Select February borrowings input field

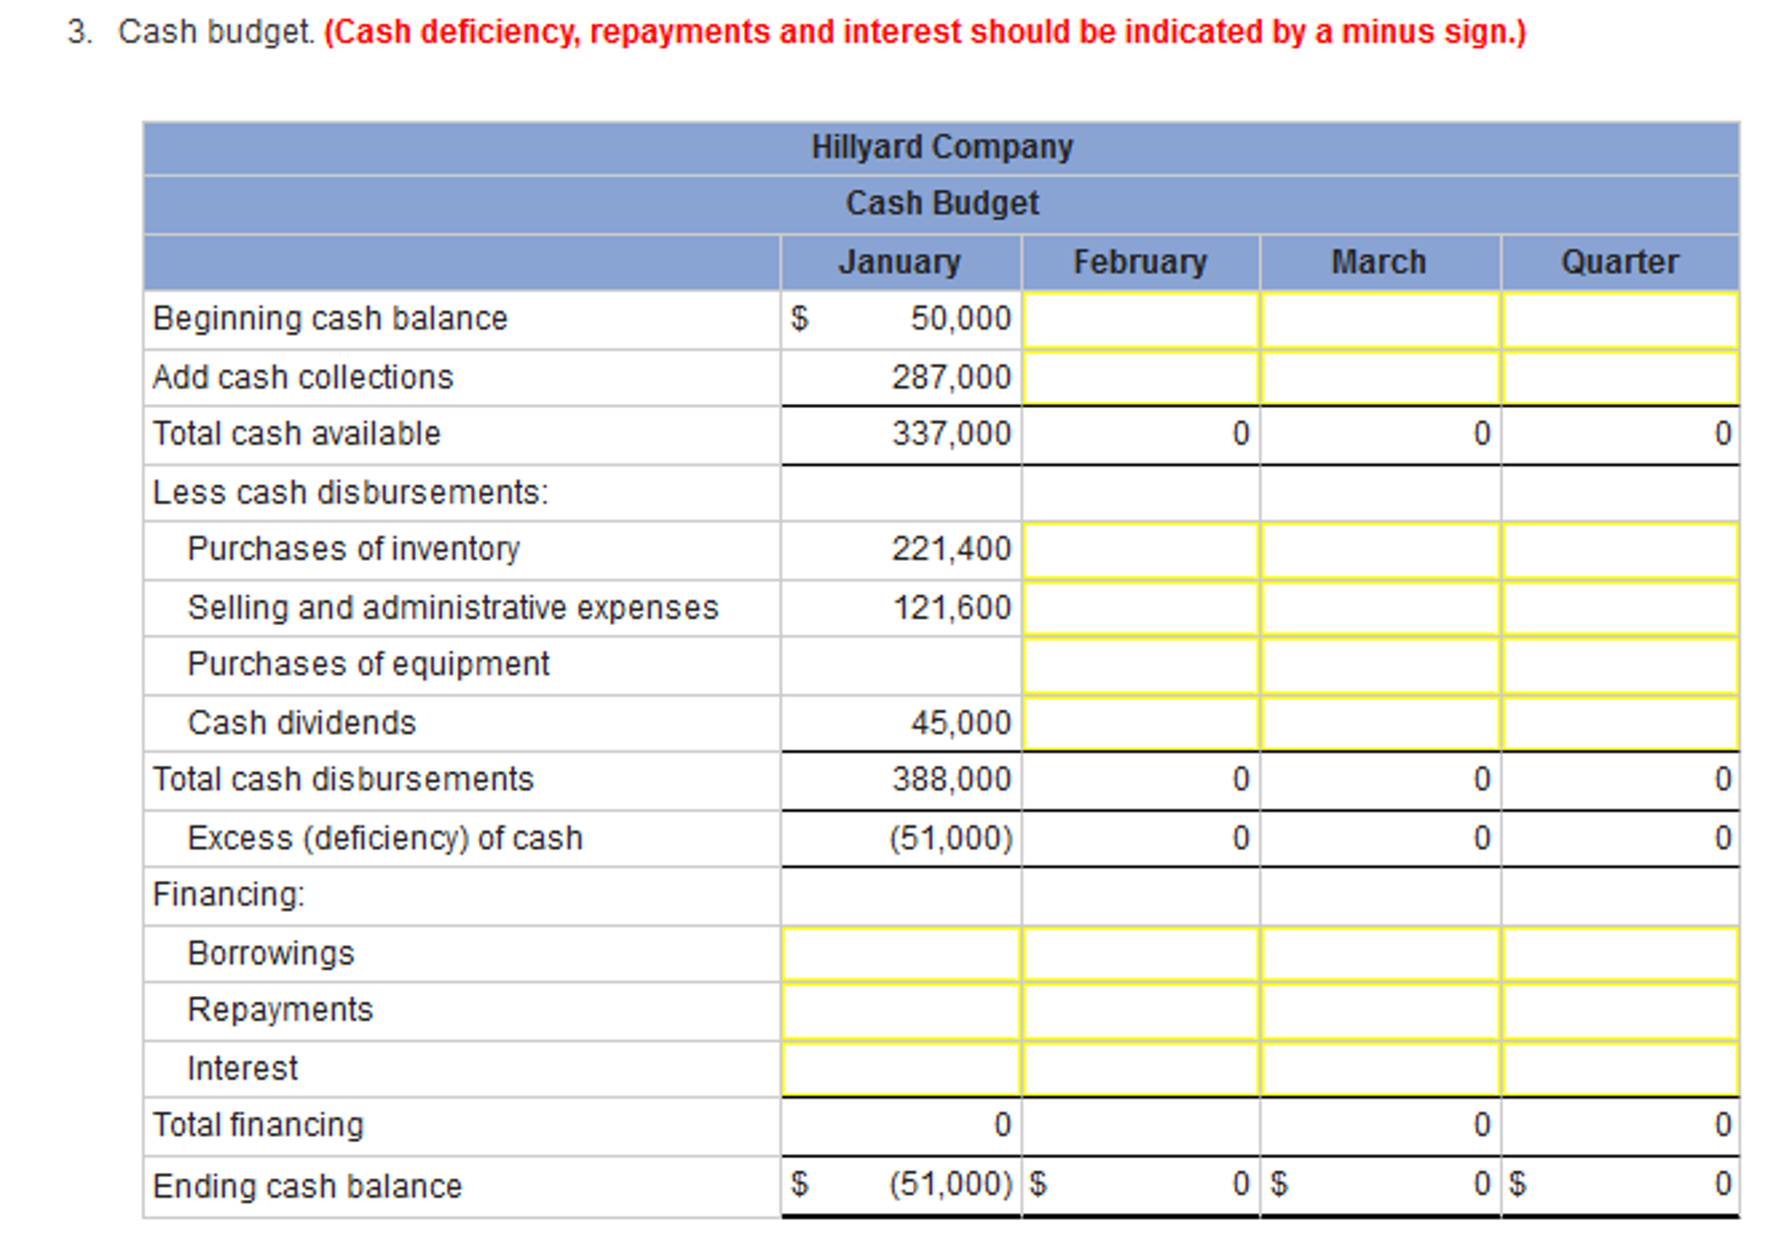(x=1140, y=953)
